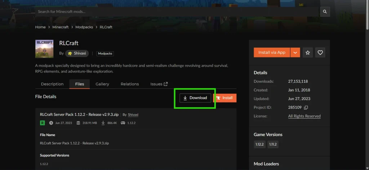Click the Install via App button
The width and height of the screenshot is (369, 170).
(x=272, y=53)
